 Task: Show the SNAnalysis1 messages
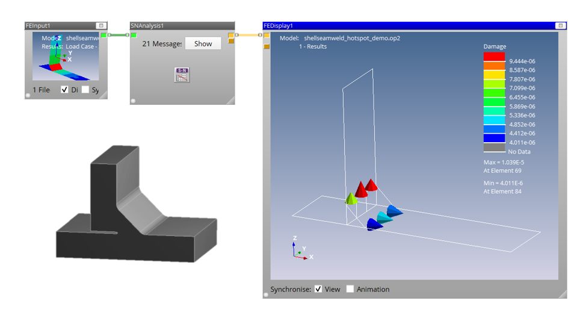tap(203, 44)
